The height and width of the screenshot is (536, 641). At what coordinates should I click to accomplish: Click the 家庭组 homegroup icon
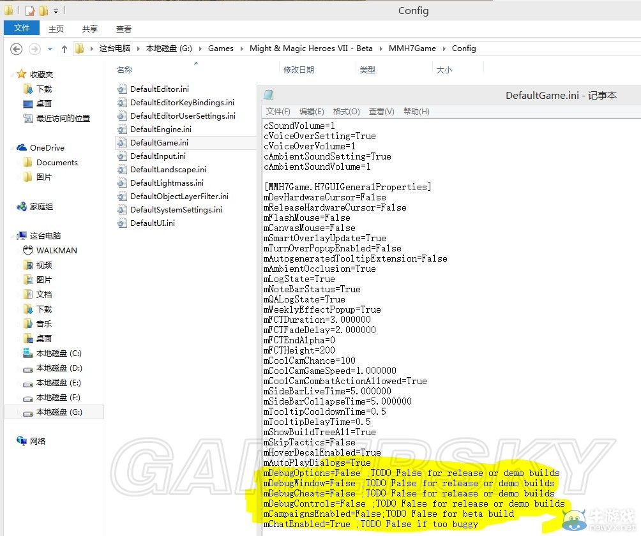[x=22, y=207]
